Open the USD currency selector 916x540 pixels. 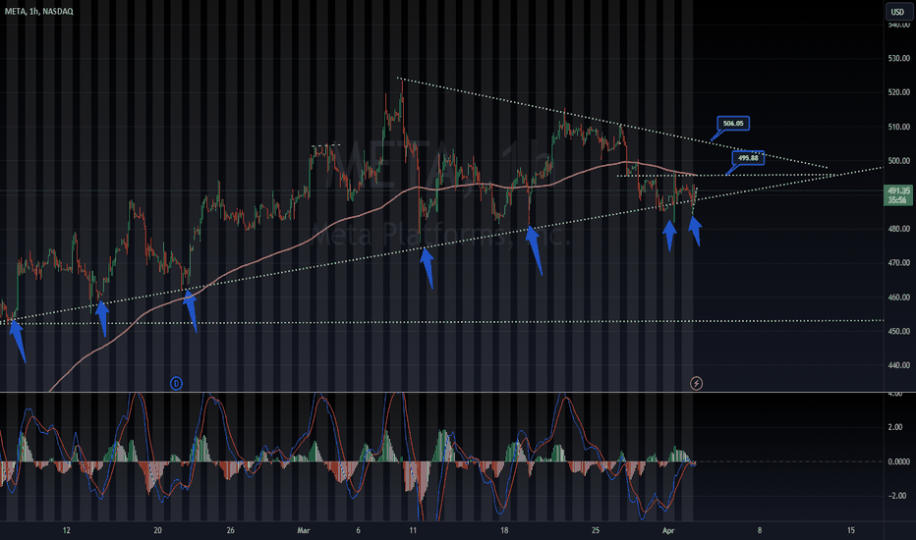click(x=898, y=12)
